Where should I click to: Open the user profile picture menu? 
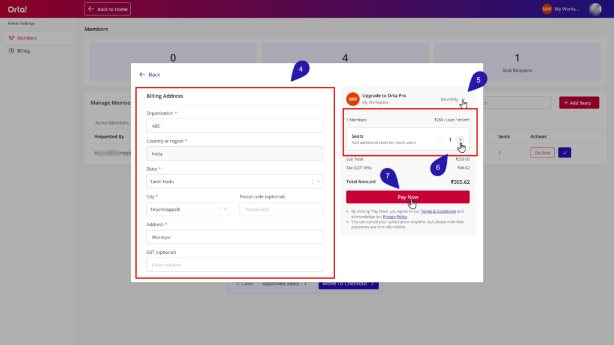(595, 9)
